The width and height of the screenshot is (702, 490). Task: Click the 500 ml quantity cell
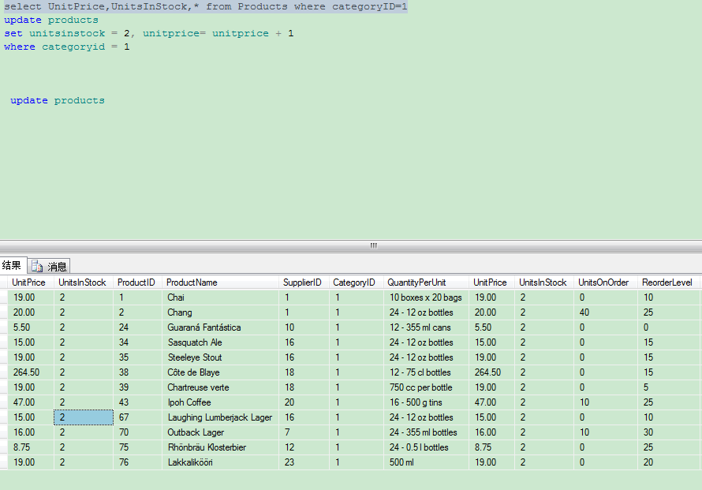pyautogui.click(x=426, y=462)
